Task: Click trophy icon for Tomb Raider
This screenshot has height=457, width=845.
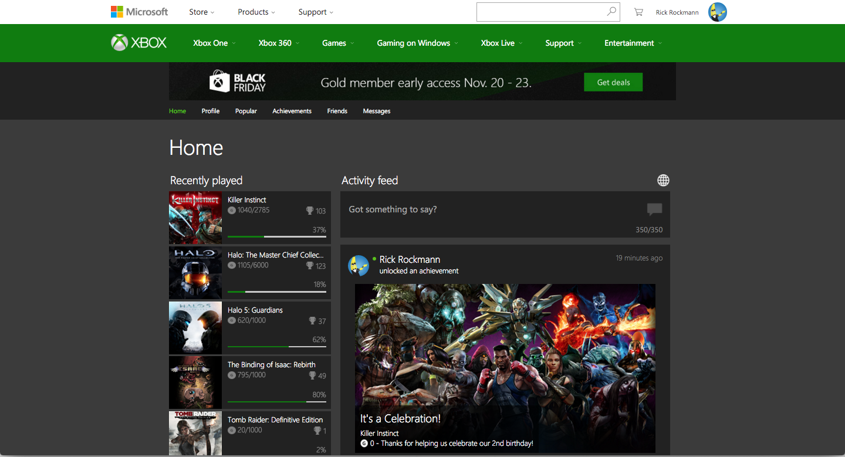Action: [317, 431]
